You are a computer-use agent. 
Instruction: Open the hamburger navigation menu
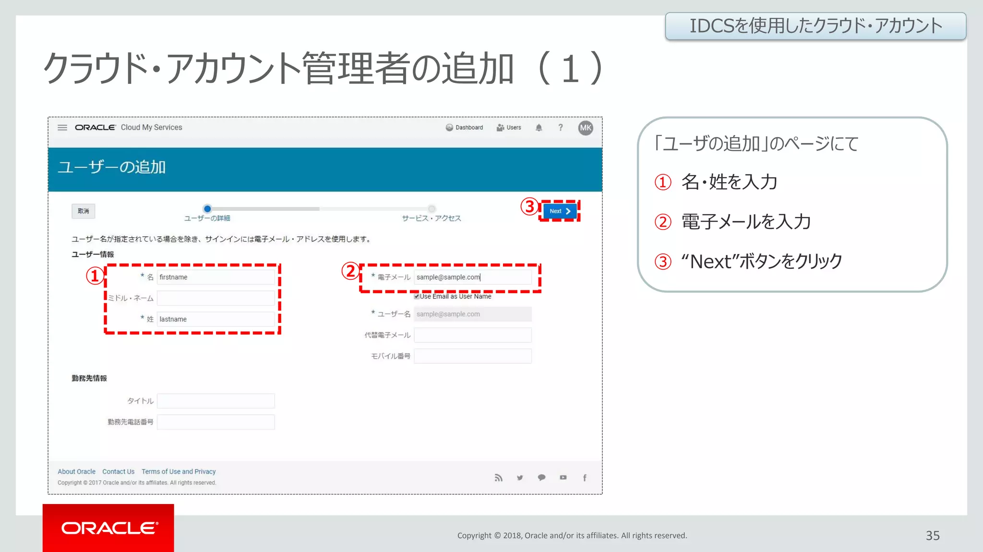62,127
